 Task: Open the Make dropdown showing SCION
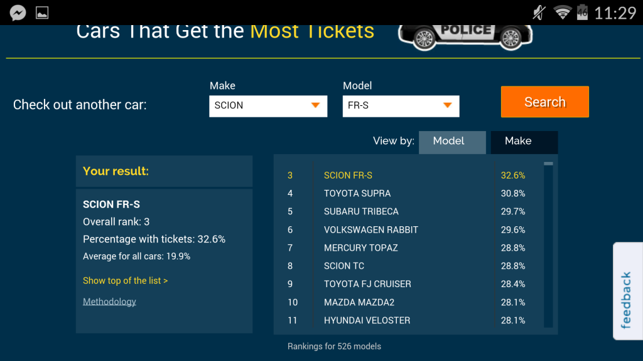pyautogui.click(x=268, y=105)
